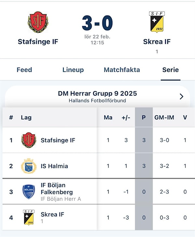Click the Ma matches column header
The width and height of the screenshot is (195, 237).
(108, 117)
